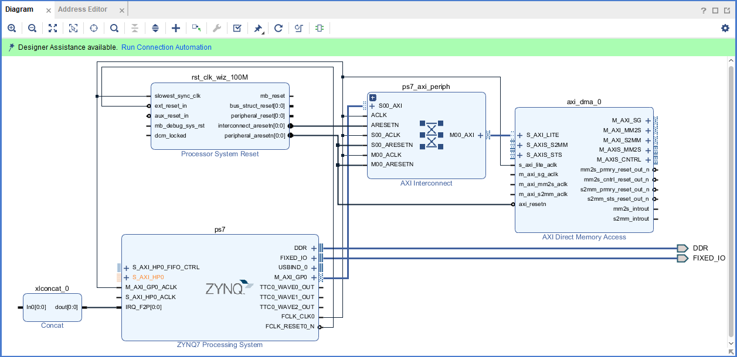Toggle collapse of hierarchy arrows icon

[x=134, y=28]
